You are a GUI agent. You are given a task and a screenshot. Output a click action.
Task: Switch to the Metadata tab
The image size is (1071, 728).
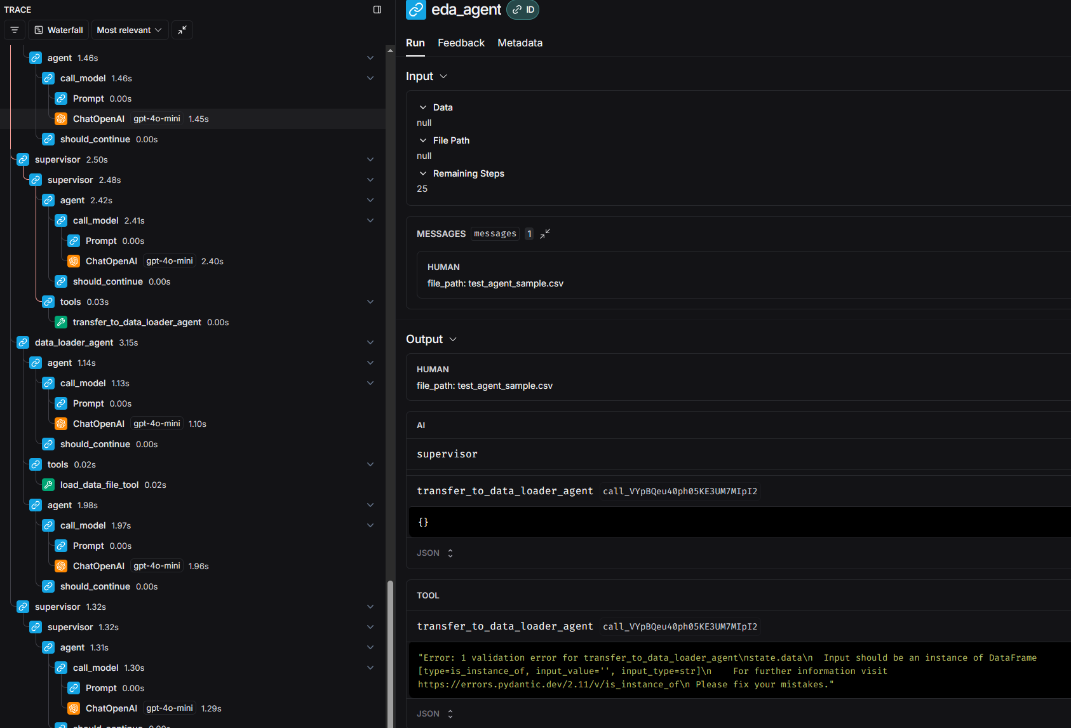[520, 43]
